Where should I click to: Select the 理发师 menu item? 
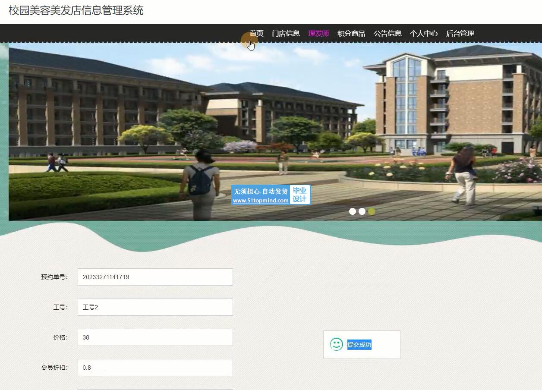(318, 33)
